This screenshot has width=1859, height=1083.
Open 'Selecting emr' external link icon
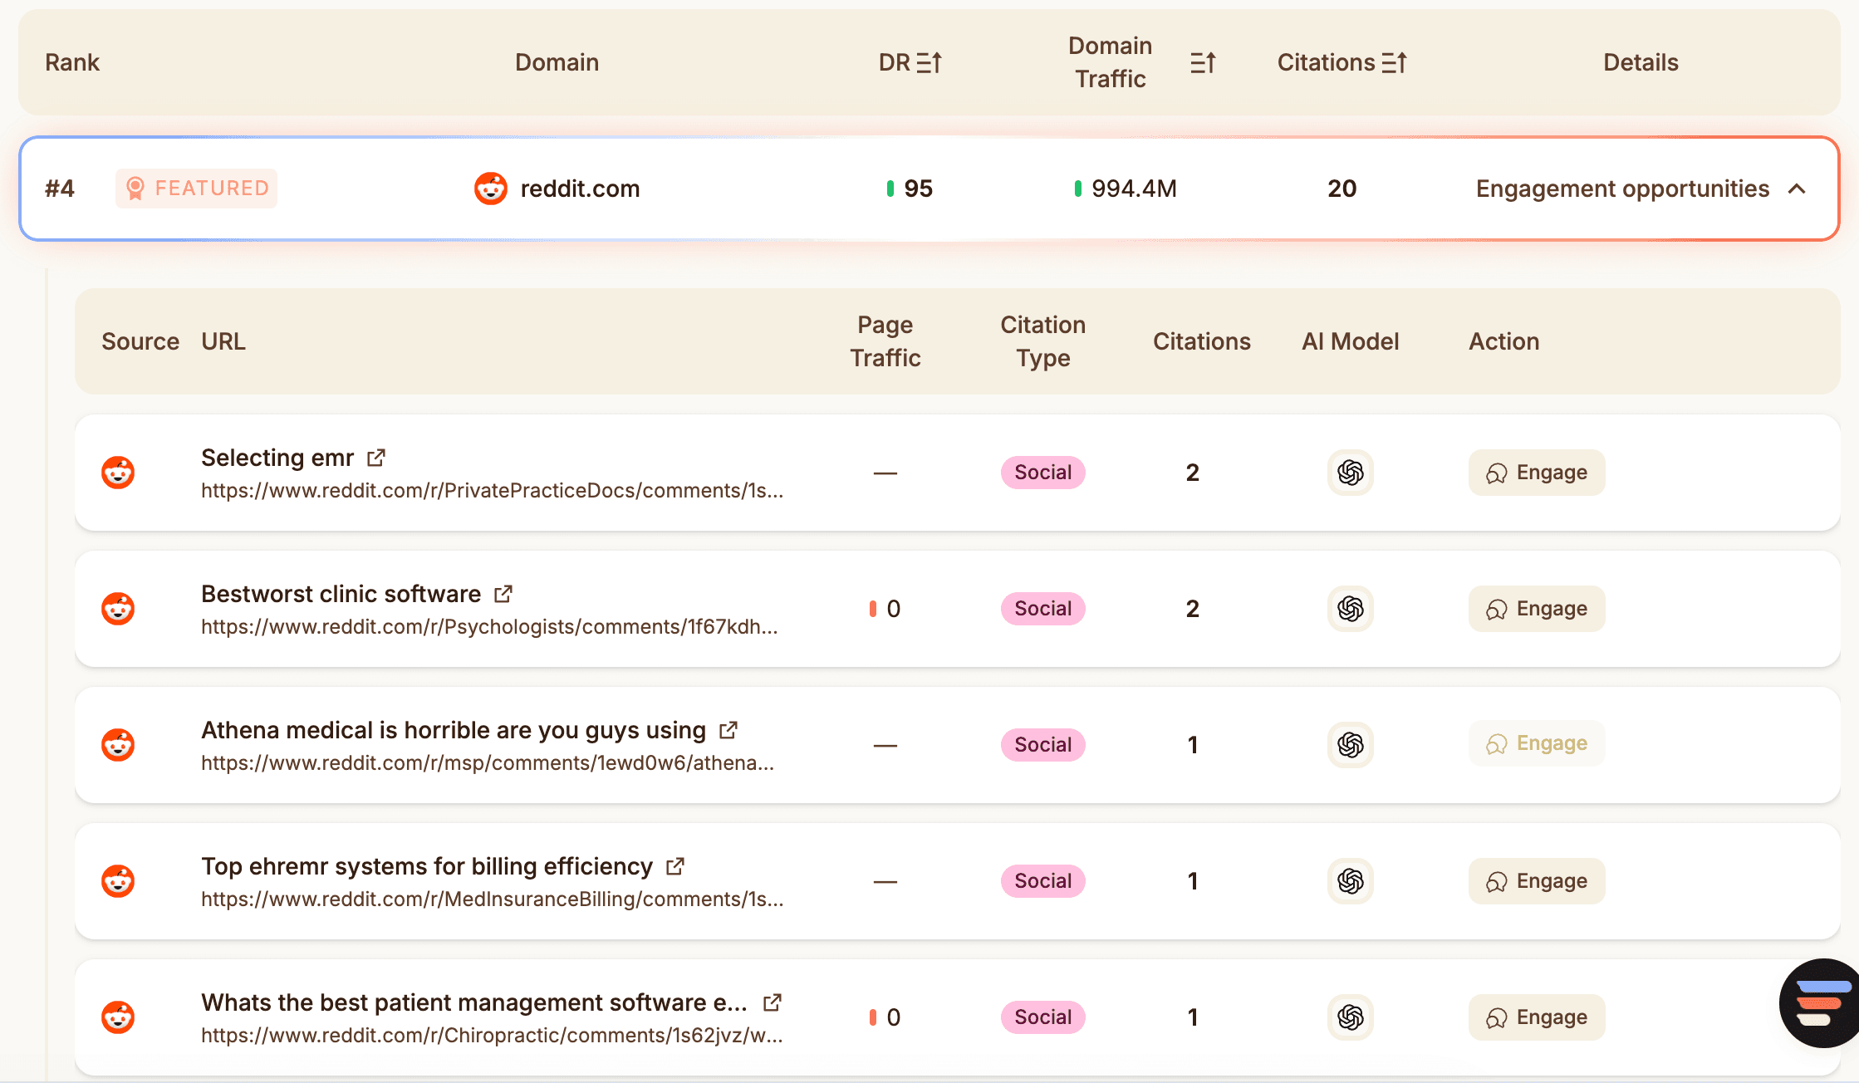(x=376, y=458)
